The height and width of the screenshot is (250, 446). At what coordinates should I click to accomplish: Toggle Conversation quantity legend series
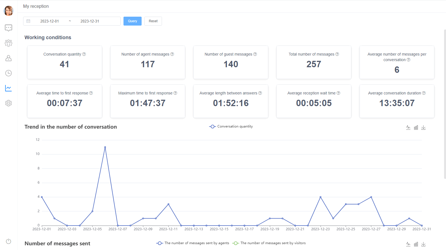231,126
